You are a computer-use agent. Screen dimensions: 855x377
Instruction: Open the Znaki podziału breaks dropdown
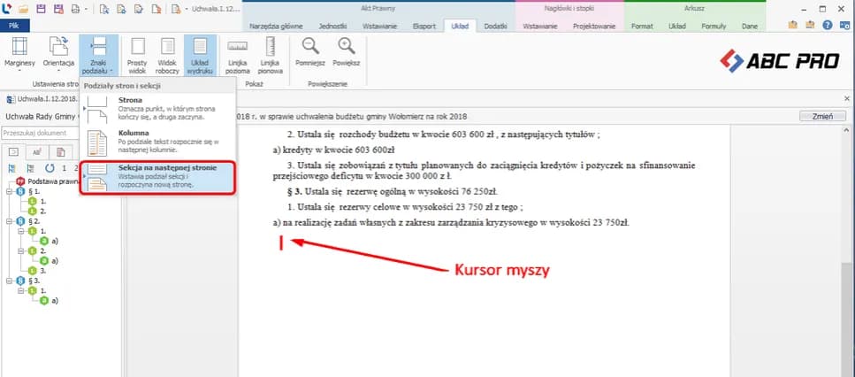(x=99, y=55)
